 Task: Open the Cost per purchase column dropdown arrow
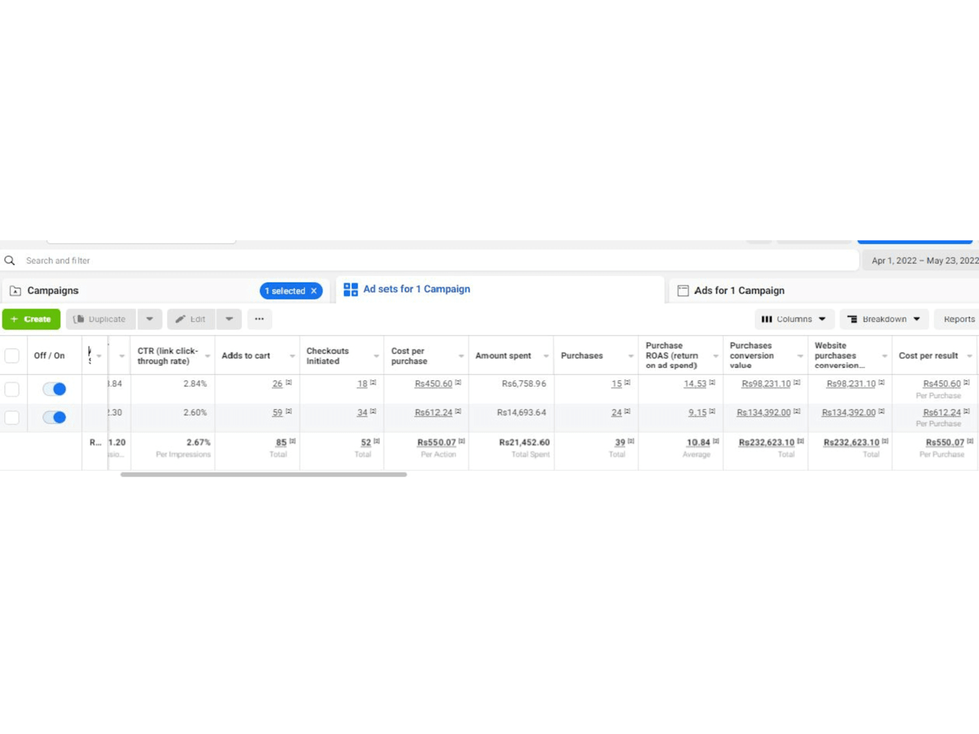[461, 356]
